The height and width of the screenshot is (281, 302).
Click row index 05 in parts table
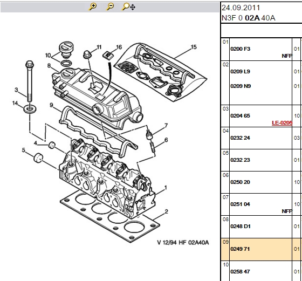(x=225, y=153)
